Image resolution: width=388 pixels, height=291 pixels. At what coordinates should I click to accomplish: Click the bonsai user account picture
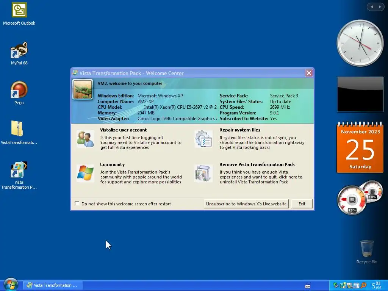pyautogui.click(x=83, y=89)
